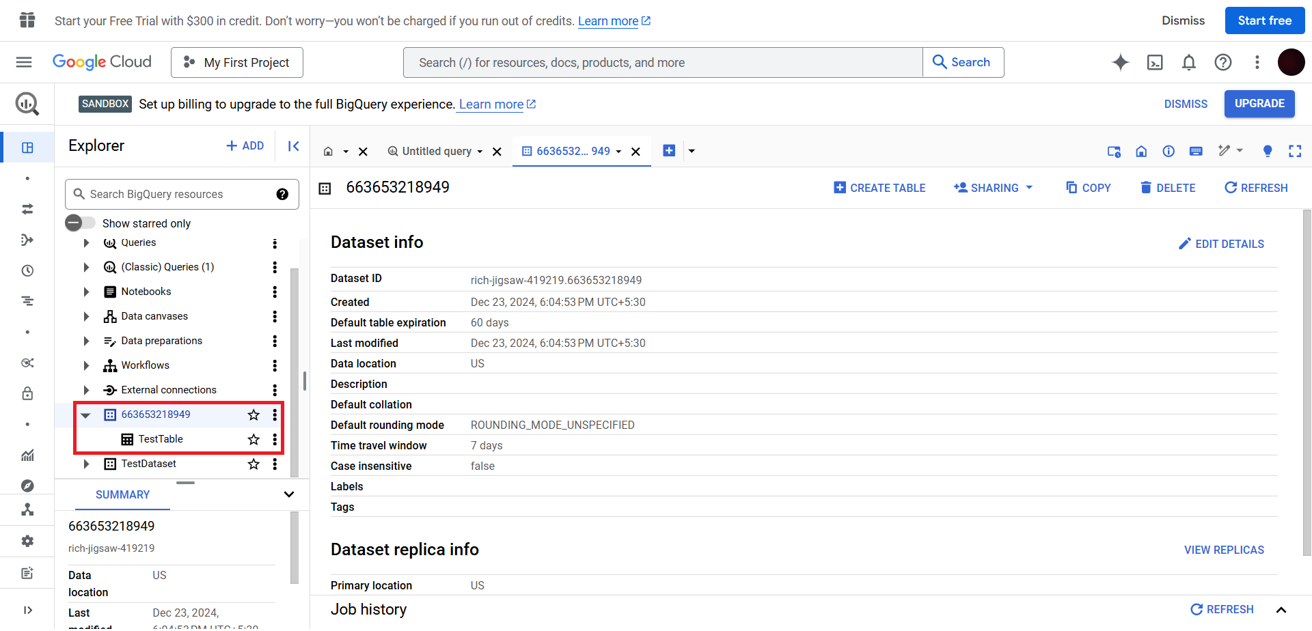Go to the home tab
This screenshot has height=631, width=1312.
point(328,152)
